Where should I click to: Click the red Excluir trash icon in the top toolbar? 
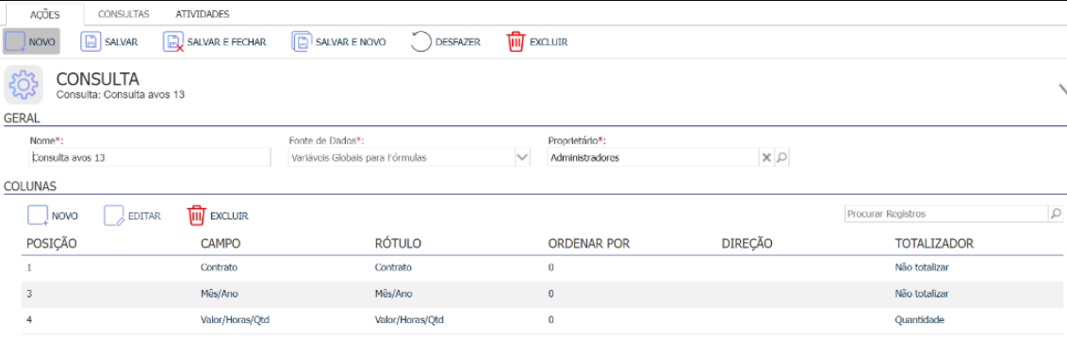click(x=516, y=41)
